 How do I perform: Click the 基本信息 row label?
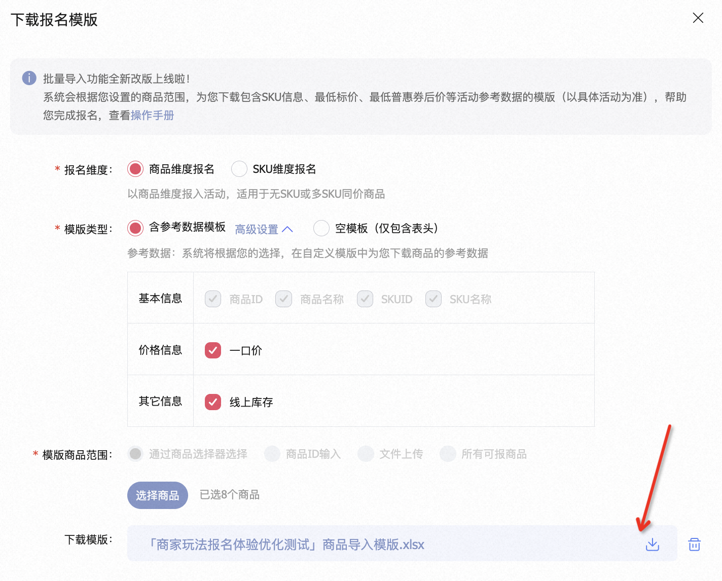click(160, 298)
